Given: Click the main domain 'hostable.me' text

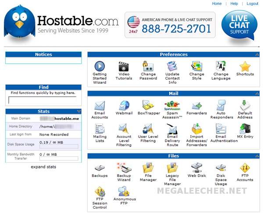Looking at the screenshot, I should tap(67, 119).
